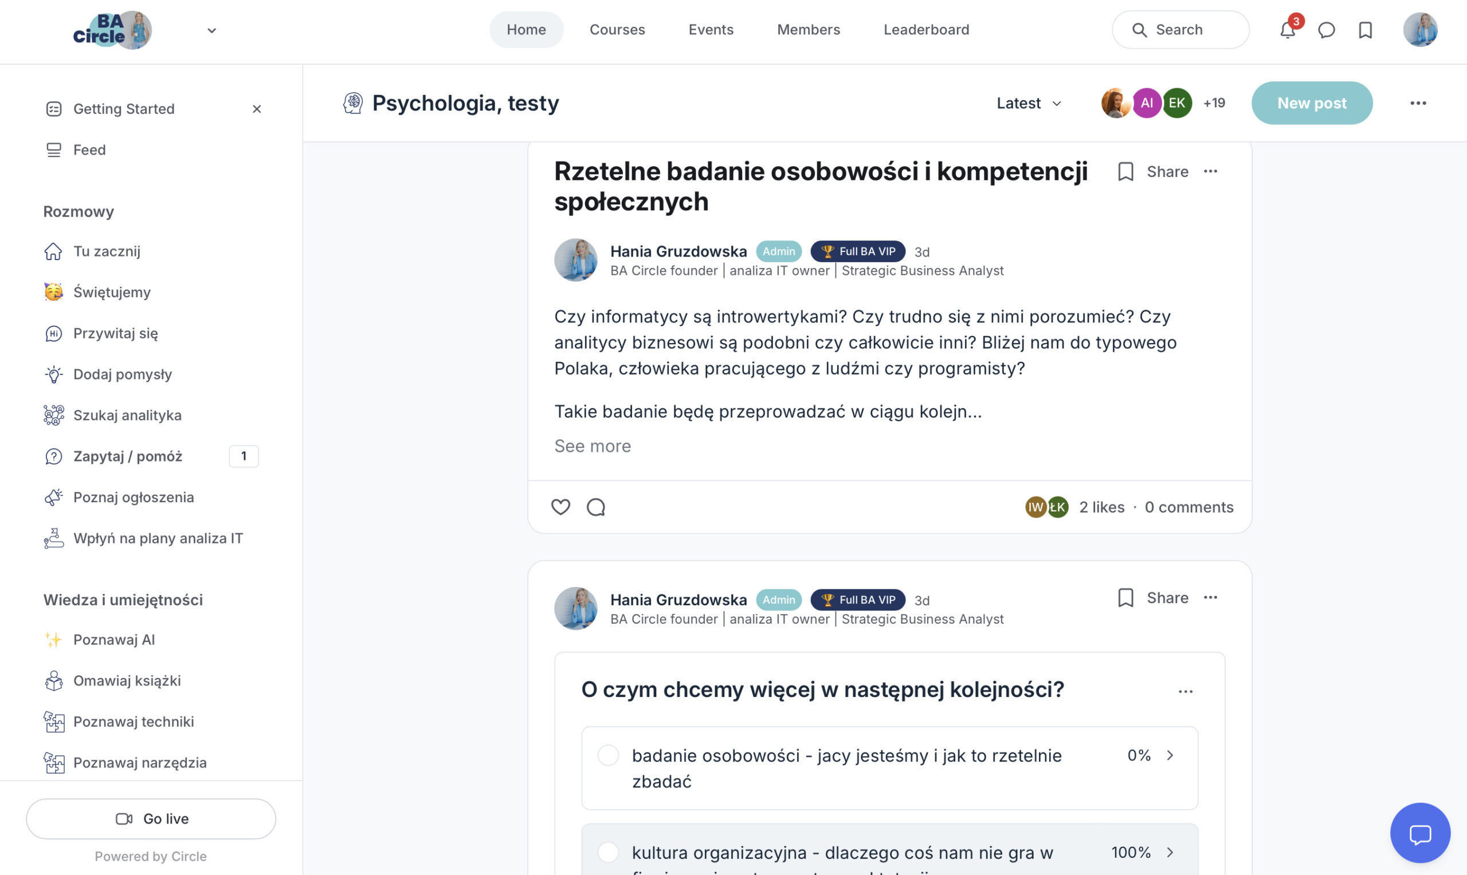
Task: Select poll option kultura organizacyjna
Action: 608,853
